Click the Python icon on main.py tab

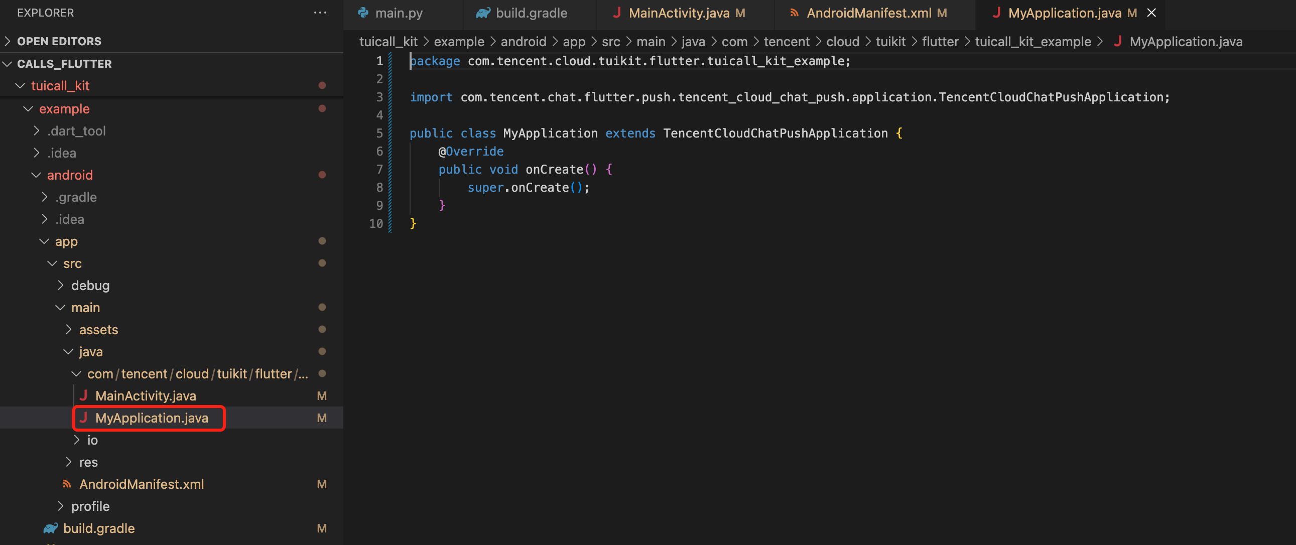tap(363, 13)
